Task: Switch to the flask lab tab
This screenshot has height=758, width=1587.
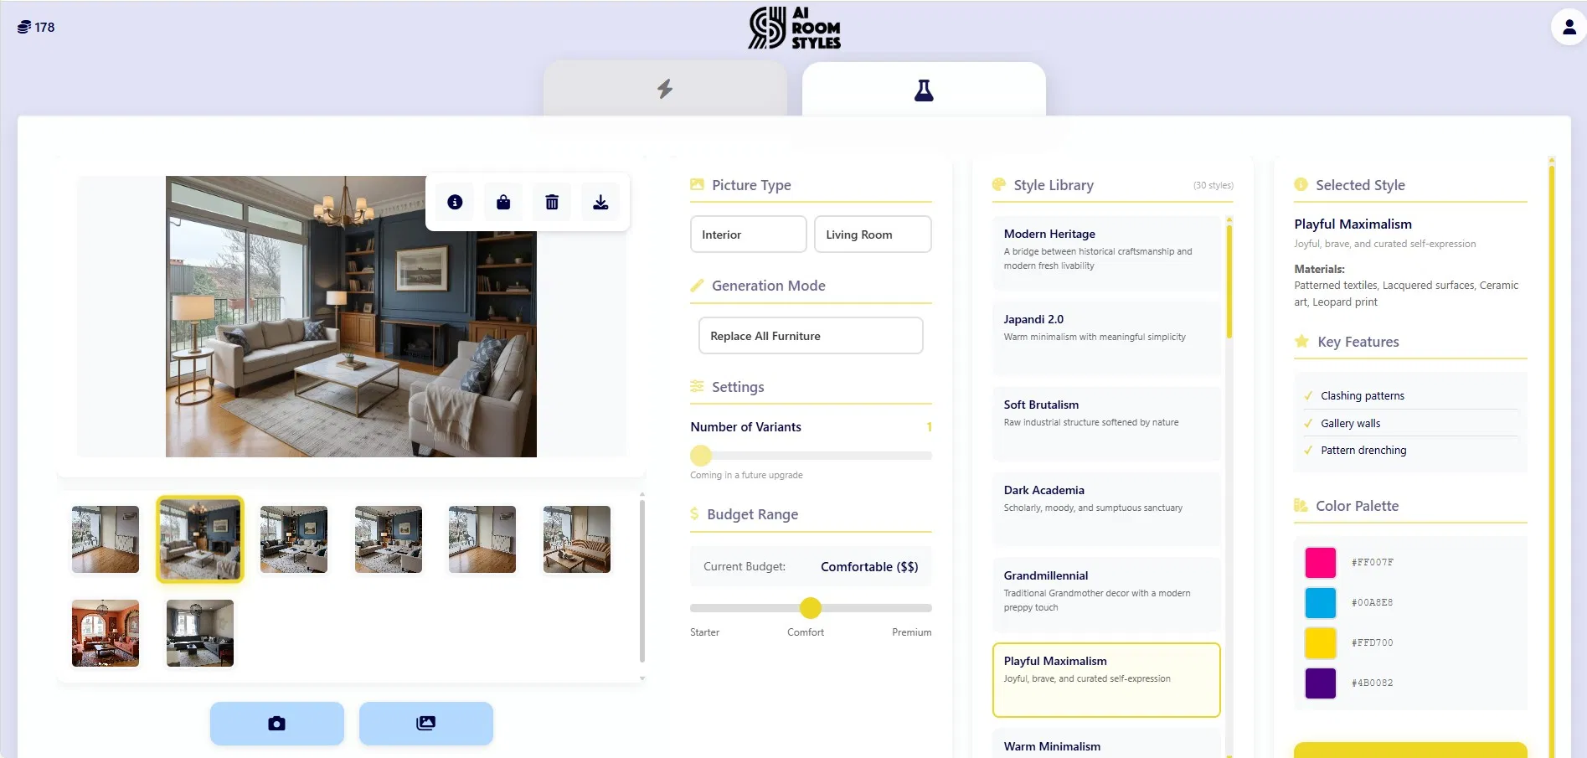Action: coord(924,90)
